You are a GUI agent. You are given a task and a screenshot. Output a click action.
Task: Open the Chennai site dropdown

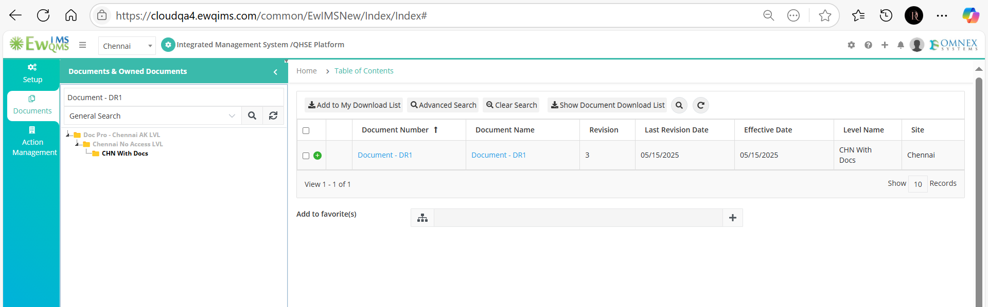tap(127, 46)
